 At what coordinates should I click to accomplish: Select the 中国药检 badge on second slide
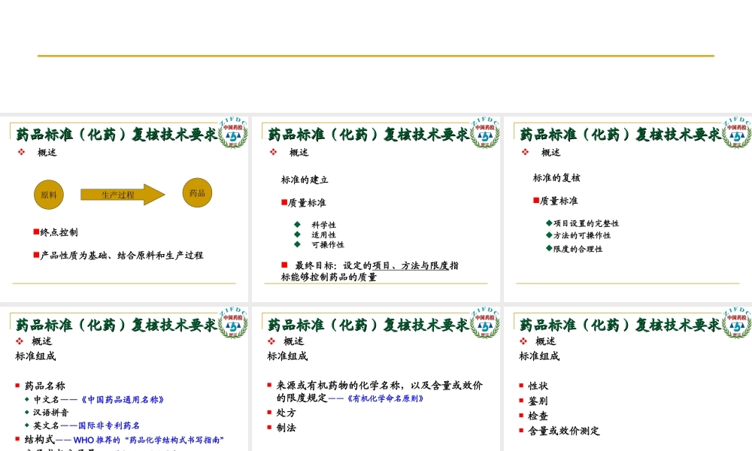484,133
